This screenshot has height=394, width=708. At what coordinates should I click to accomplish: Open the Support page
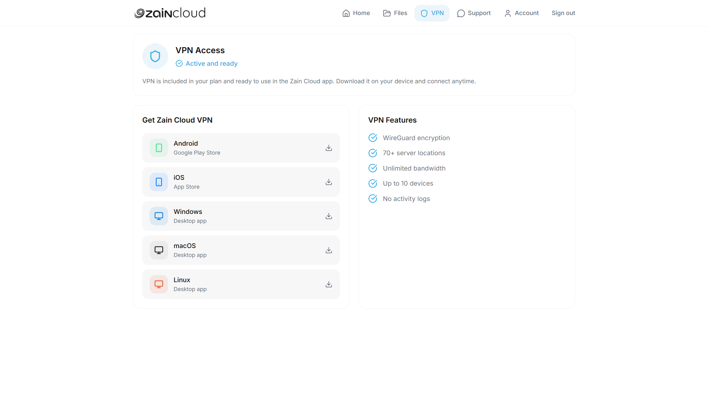tap(474, 13)
